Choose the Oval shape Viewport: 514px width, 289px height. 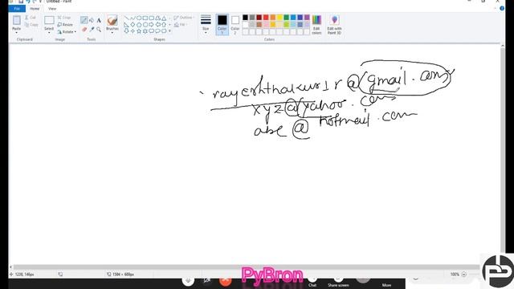pos(139,18)
